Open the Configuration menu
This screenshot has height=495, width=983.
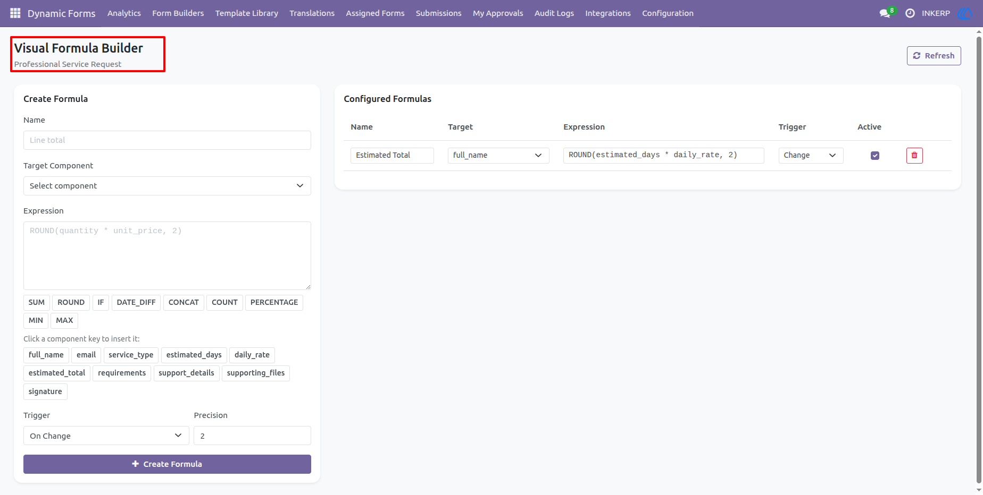[x=668, y=13]
